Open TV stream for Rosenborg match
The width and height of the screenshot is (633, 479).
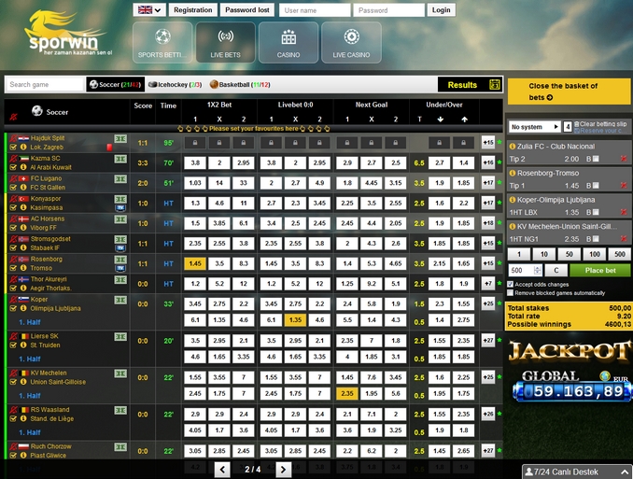tap(120, 269)
